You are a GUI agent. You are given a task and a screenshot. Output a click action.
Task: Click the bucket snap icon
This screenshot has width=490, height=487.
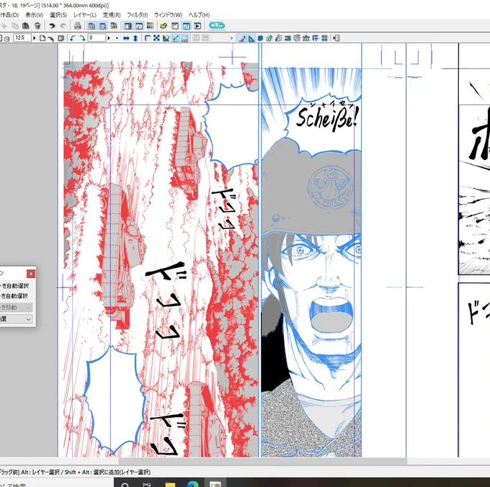click(x=269, y=38)
